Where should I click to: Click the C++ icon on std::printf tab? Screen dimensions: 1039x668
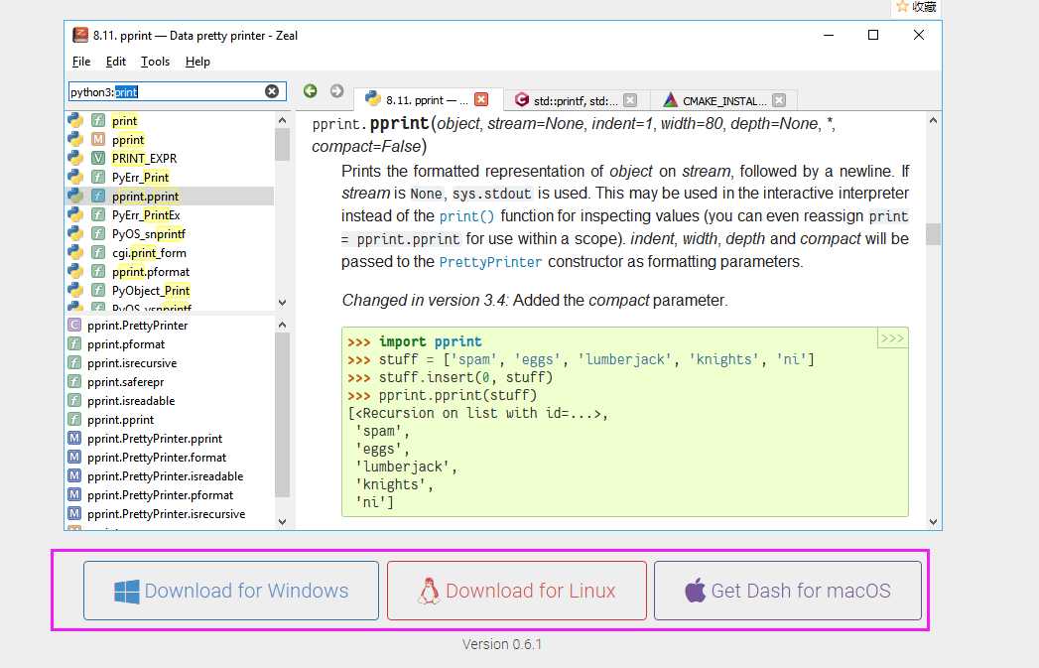coord(522,99)
